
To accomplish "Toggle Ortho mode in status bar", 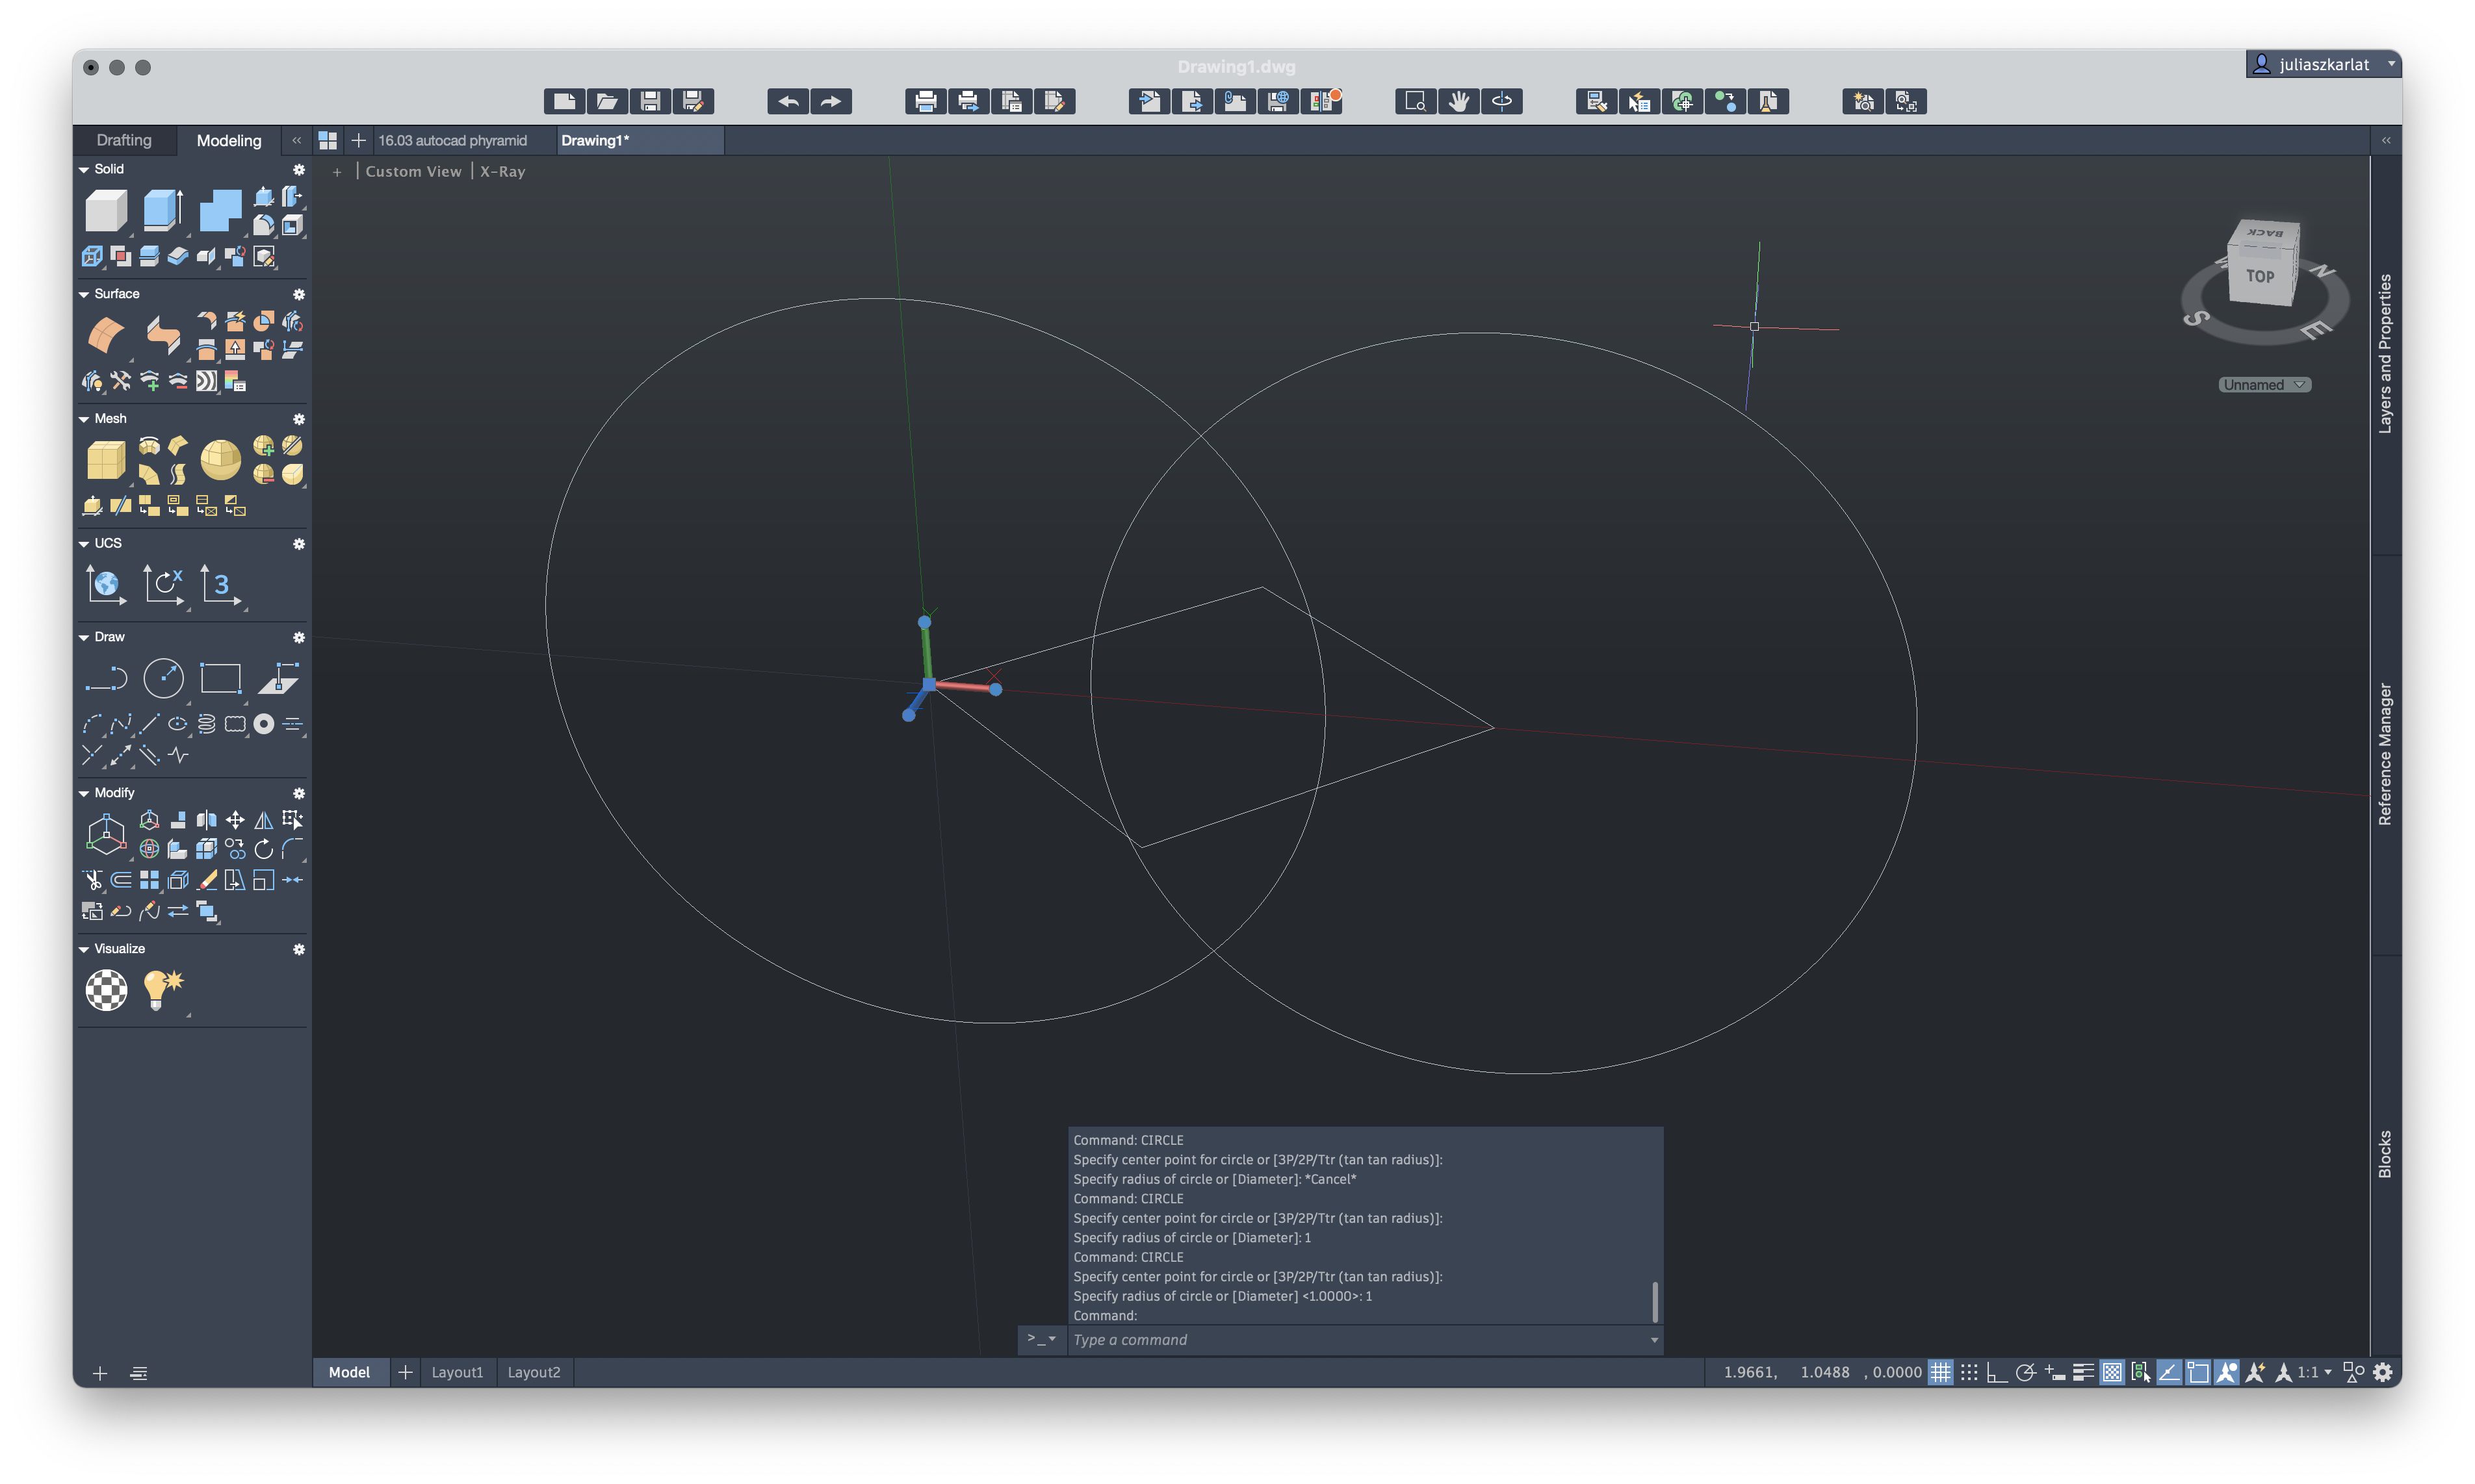I will point(1997,1372).
